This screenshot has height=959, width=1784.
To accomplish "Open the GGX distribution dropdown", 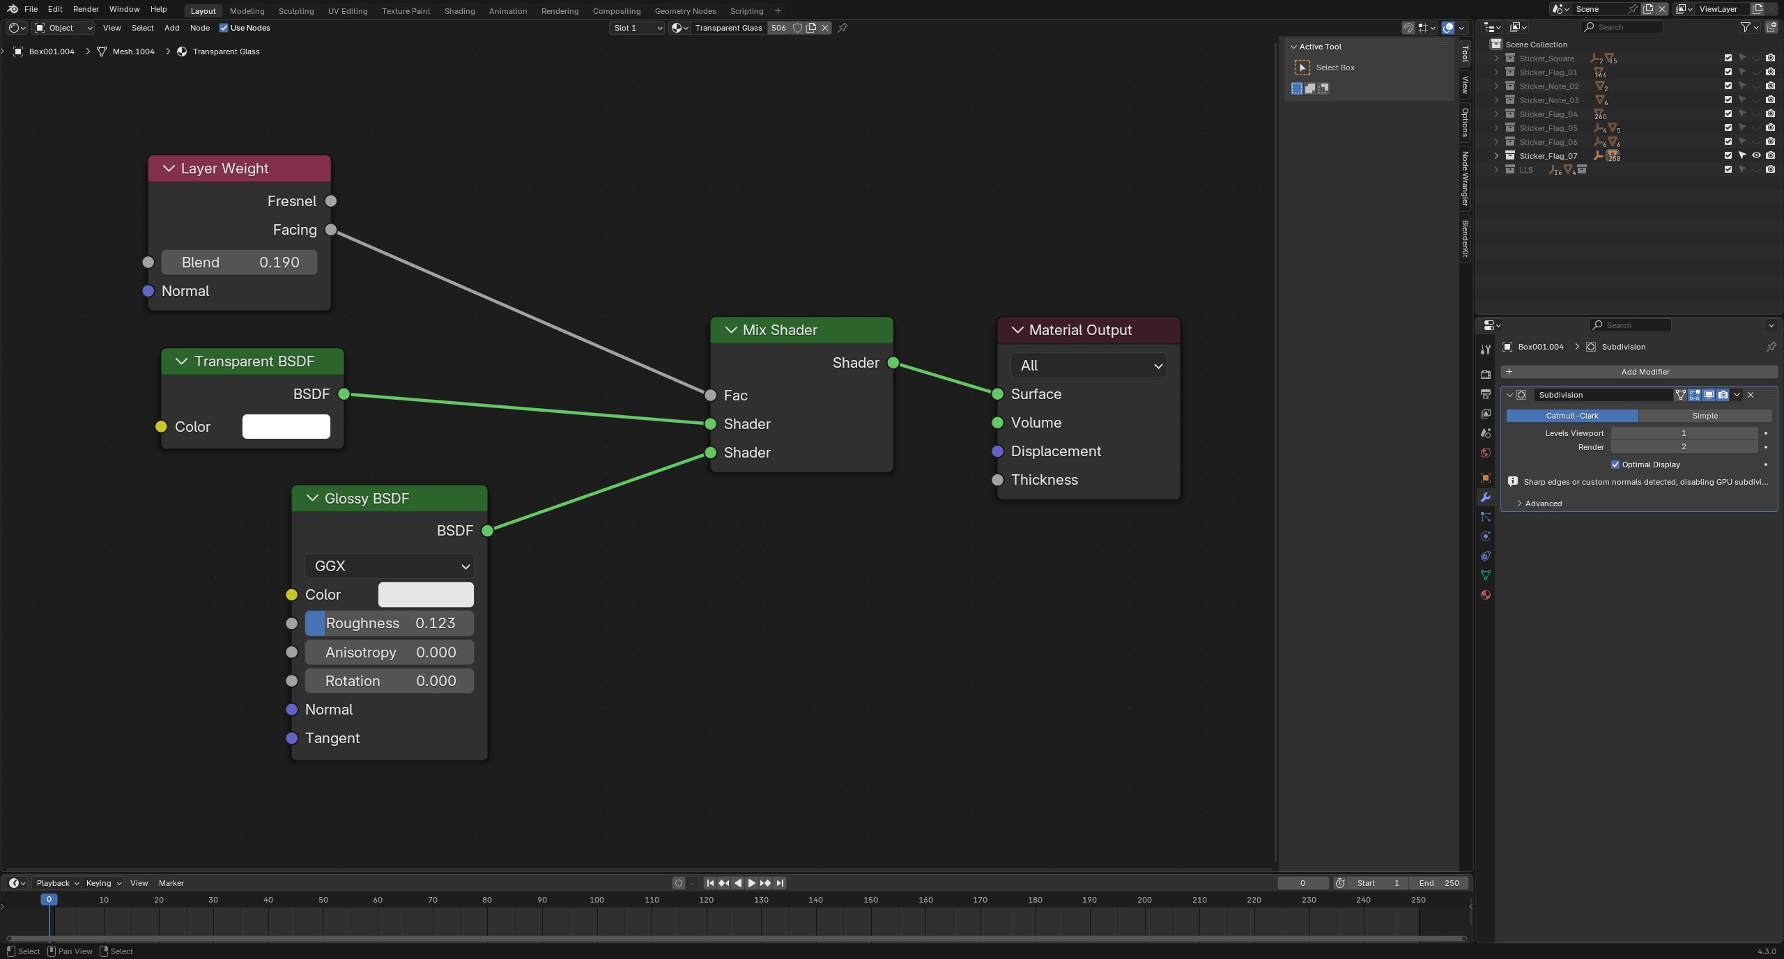I will (389, 566).
